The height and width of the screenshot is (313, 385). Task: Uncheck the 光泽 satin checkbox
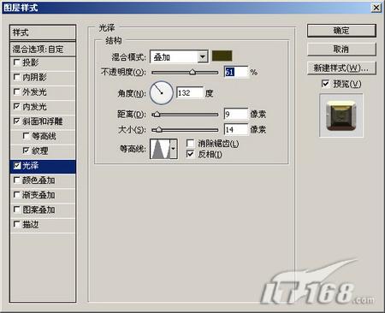(x=17, y=166)
